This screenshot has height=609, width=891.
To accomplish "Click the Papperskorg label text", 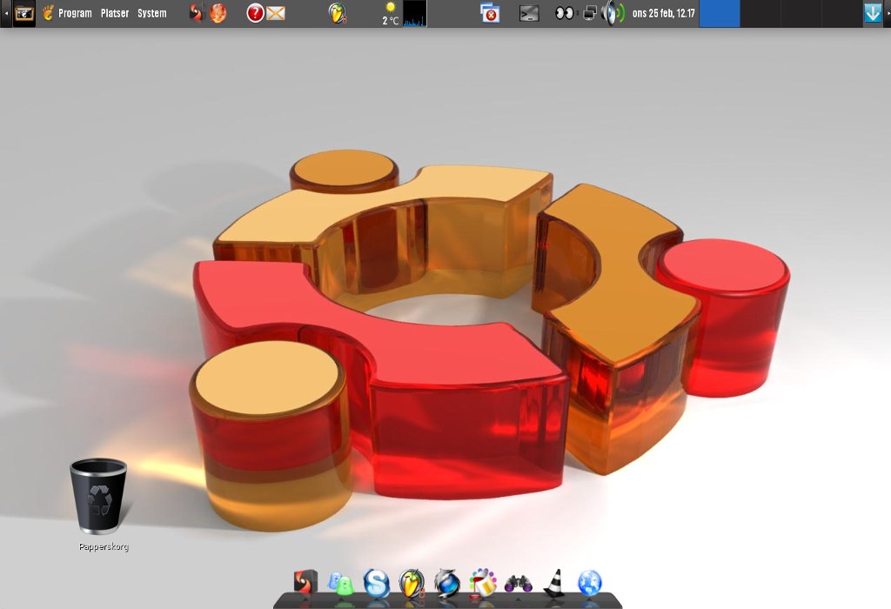I will (104, 547).
